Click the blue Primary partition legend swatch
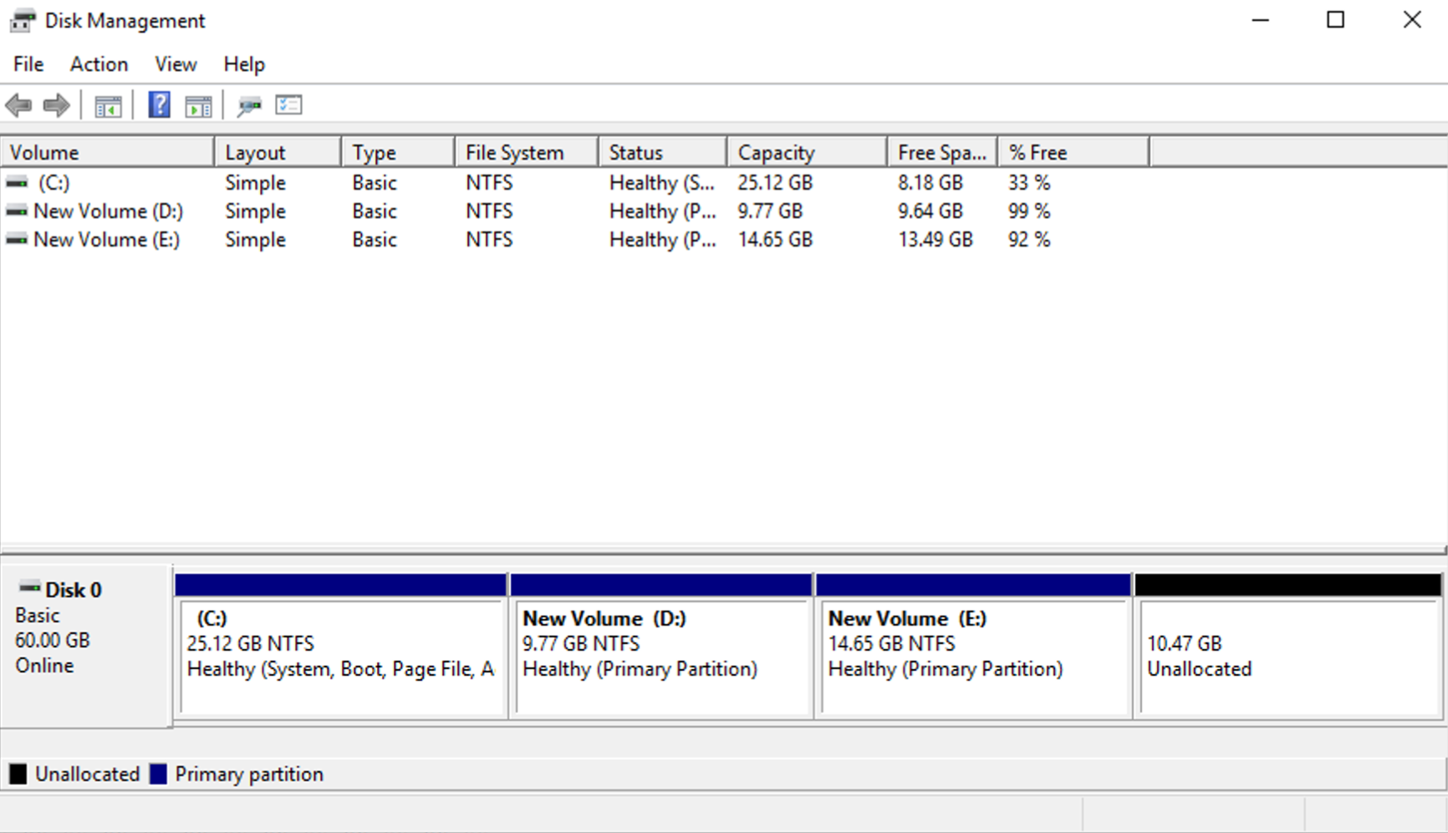1448x833 pixels. click(158, 774)
